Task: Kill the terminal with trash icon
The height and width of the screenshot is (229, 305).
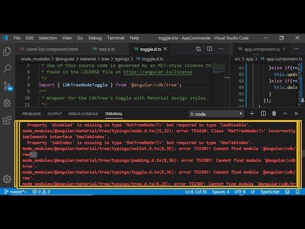Action: [274, 114]
